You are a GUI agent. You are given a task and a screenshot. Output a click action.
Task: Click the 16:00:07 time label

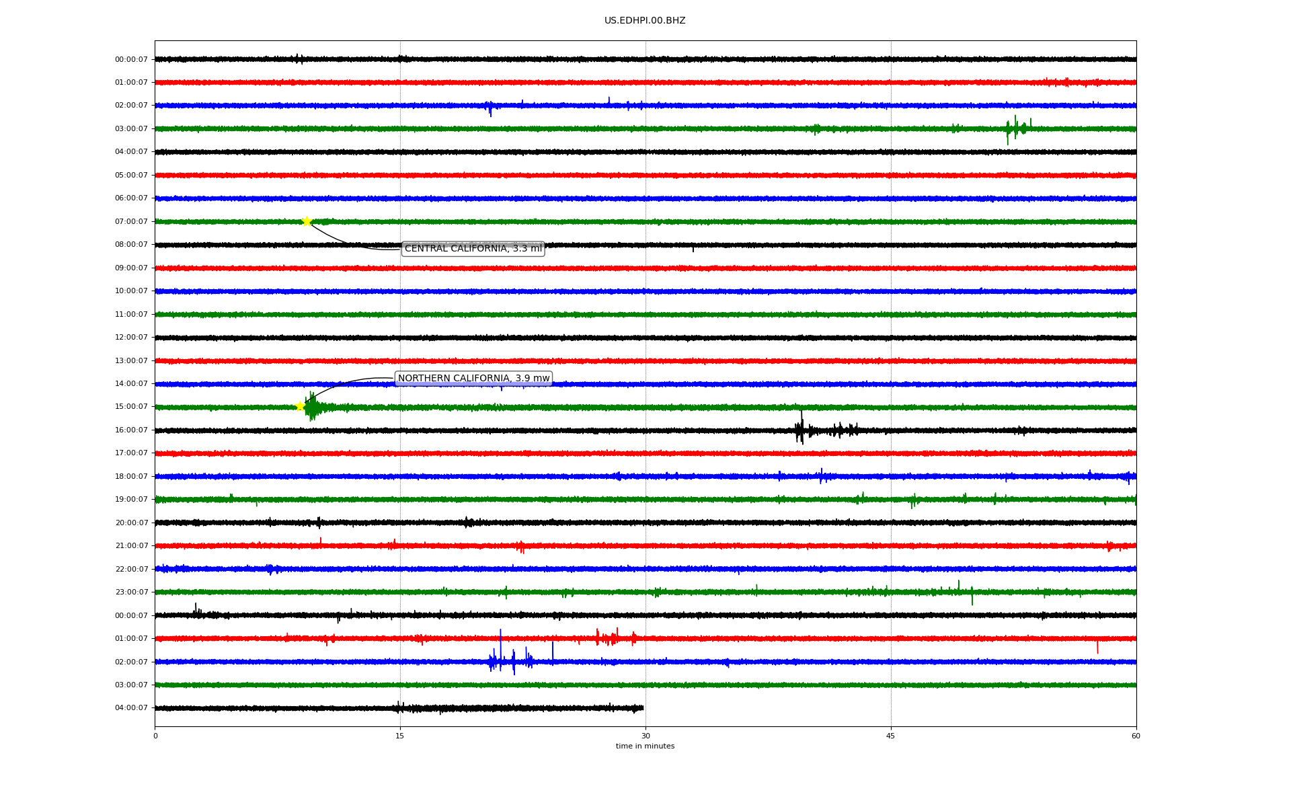point(131,430)
